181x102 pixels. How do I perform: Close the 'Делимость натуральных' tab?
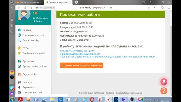click(70, 2)
